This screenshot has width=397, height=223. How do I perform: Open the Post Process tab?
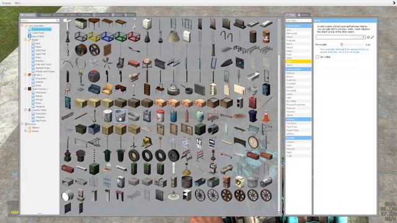point(101,15)
